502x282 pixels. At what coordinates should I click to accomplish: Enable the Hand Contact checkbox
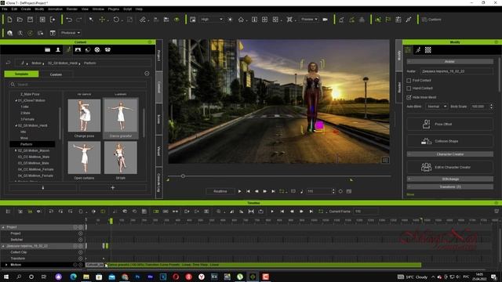point(409,89)
